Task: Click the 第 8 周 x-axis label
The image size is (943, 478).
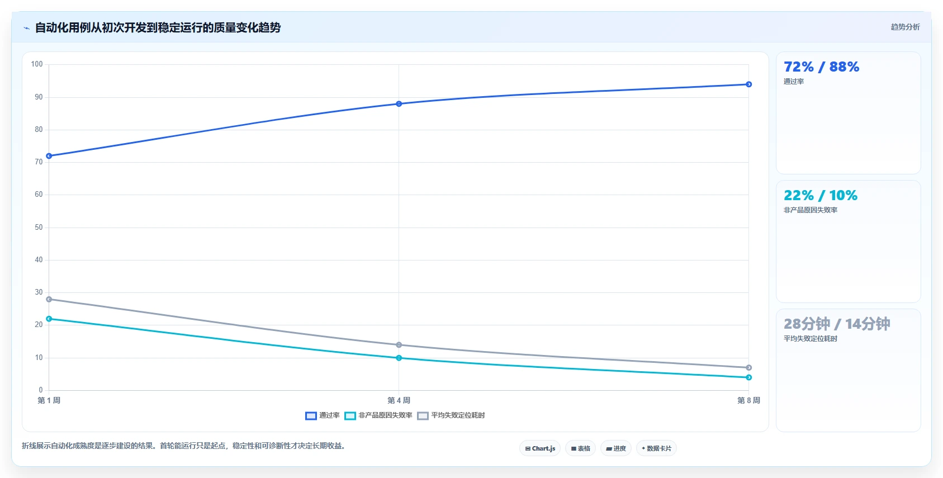Action: 748,400
